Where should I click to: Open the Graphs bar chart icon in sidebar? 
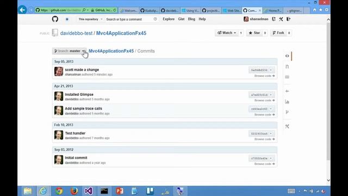[x=287, y=102]
